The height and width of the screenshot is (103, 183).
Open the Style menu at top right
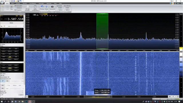tap(178, 3)
